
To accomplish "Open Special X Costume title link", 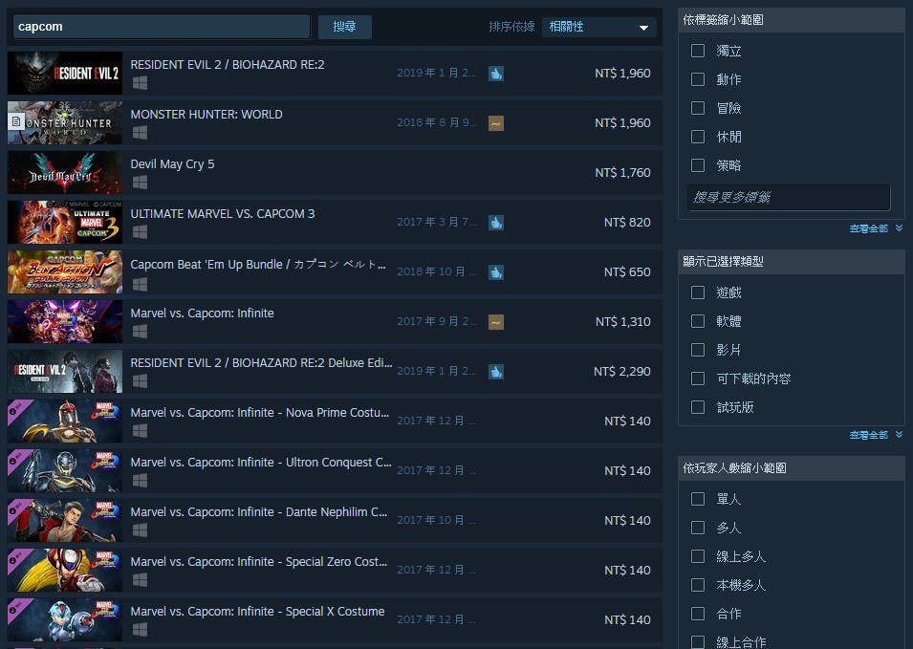I will click(x=257, y=611).
